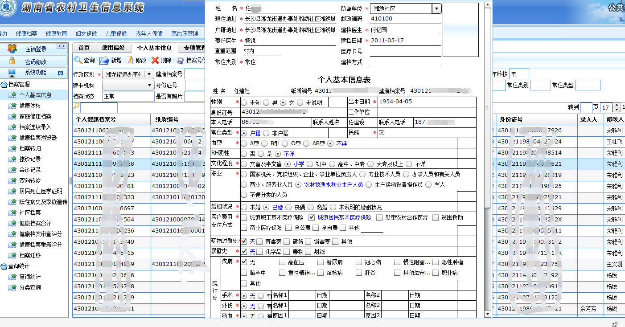Viewport: 625px width, 327px height.
Task: Open the 儿童保健 top menu
Action: [116, 33]
